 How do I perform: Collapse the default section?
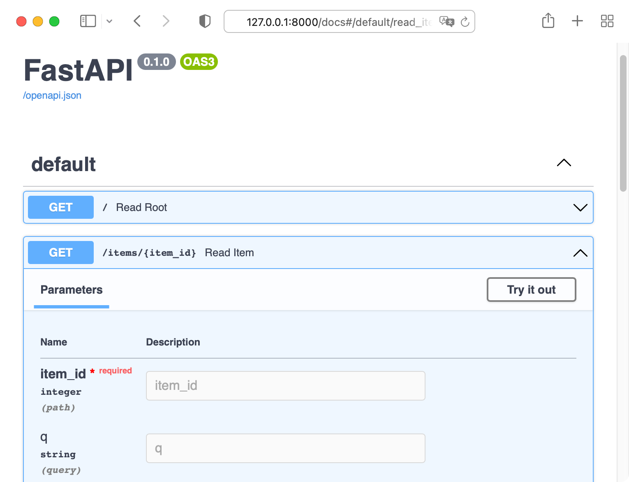click(x=564, y=163)
